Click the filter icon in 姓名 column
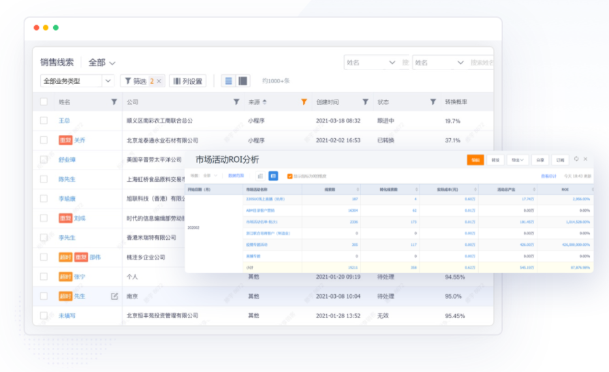 (114, 102)
